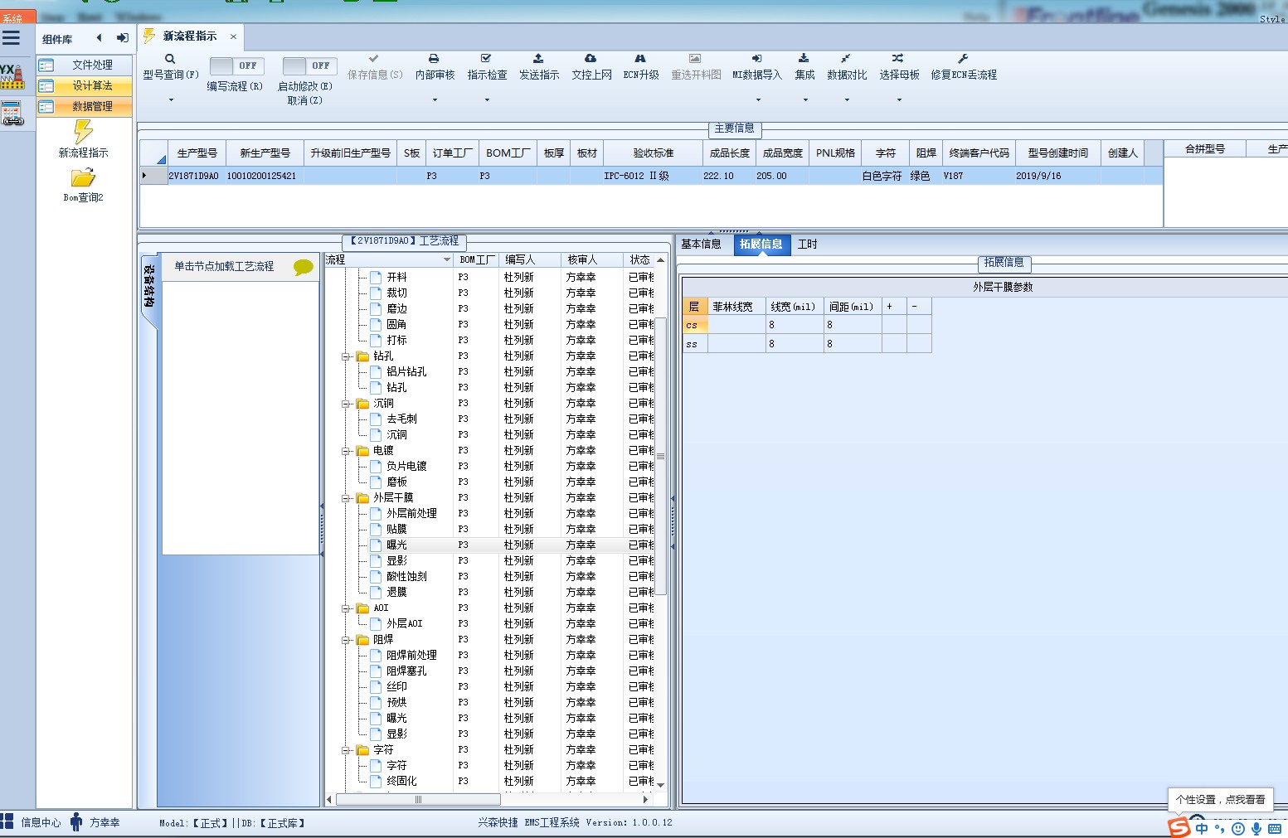Viewport: 1288px width, 838px height.
Task: Click the 指示检查 check icon
Action: click(x=486, y=59)
